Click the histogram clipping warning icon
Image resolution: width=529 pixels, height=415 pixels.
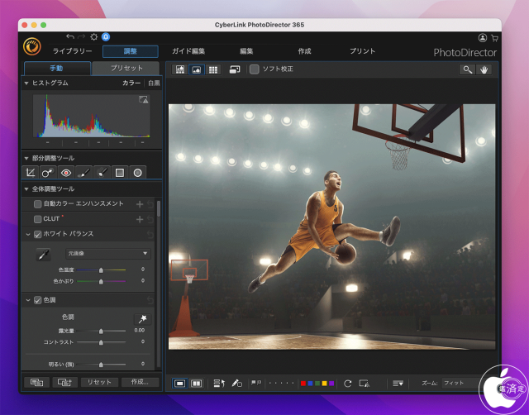click(143, 99)
